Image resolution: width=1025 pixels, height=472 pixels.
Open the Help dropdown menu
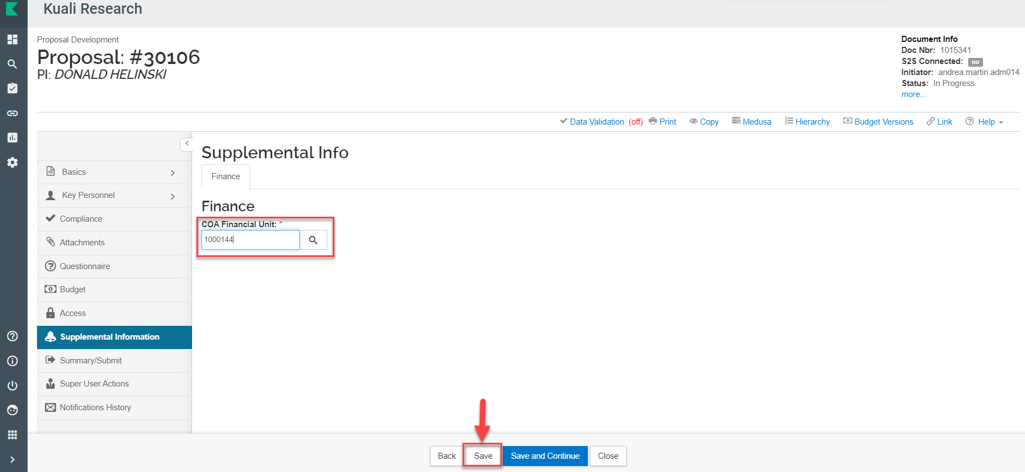(984, 122)
